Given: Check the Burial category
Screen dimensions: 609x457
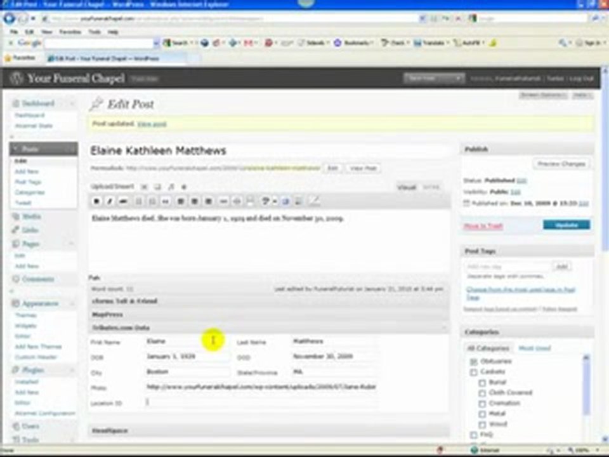Looking at the screenshot, I should tap(482, 383).
